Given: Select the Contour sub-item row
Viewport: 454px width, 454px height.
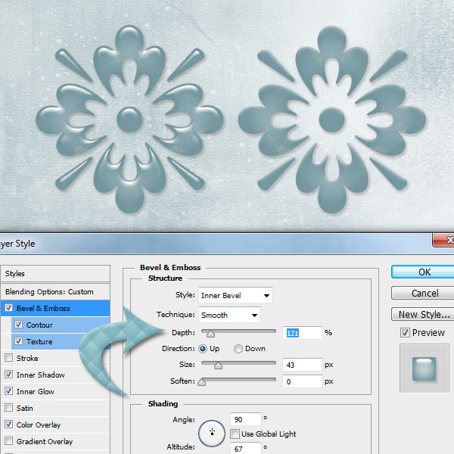Looking at the screenshot, I should coord(61,325).
